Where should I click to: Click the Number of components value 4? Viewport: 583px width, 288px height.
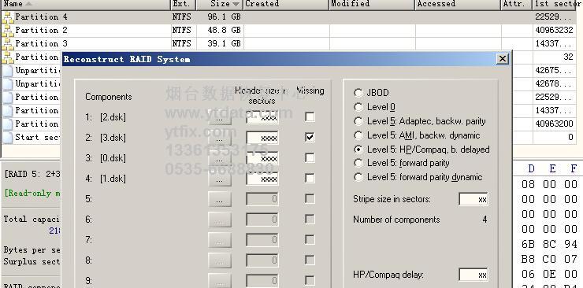coord(485,220)
